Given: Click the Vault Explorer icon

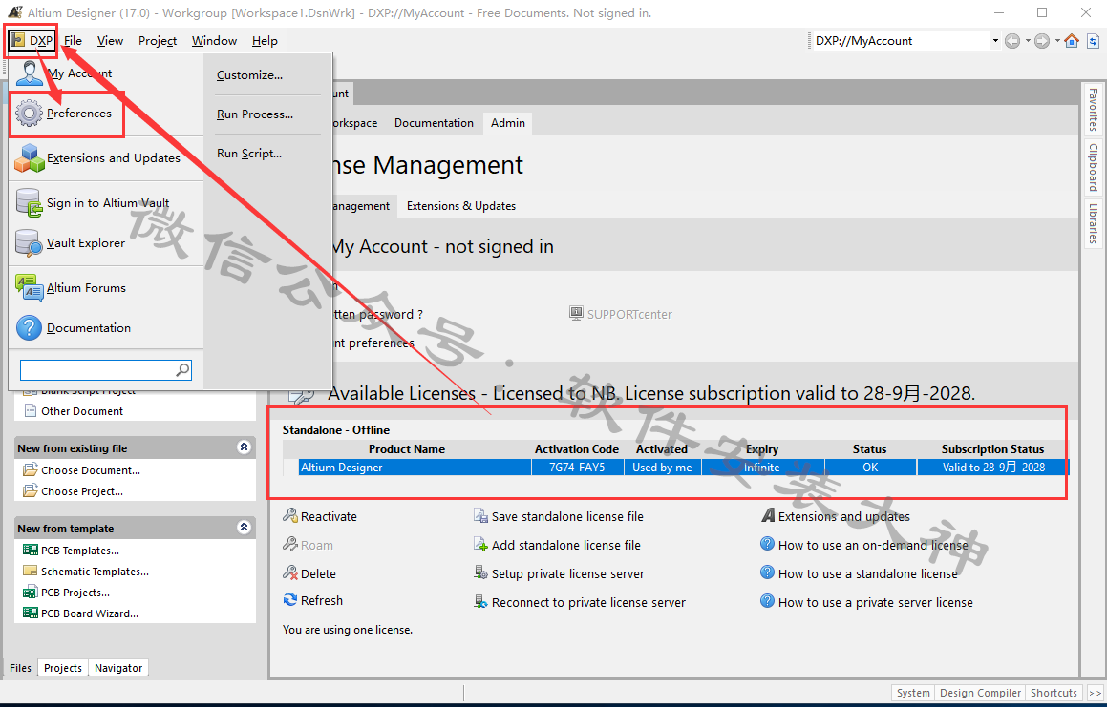Looking at the screenshot, I should coord(29,243).
